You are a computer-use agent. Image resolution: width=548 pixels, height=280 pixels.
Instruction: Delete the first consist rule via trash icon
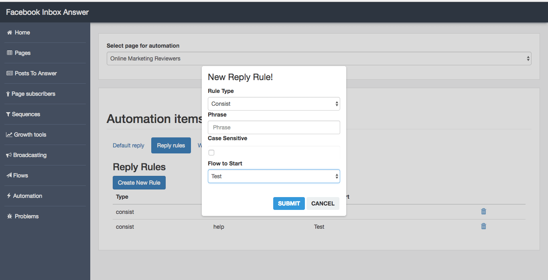click(483, 211)
